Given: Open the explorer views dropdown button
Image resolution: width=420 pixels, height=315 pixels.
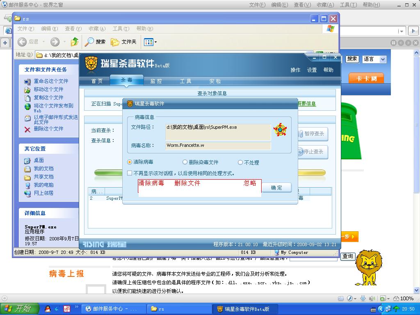Looking at the screenshot, I should click(150, 42).
